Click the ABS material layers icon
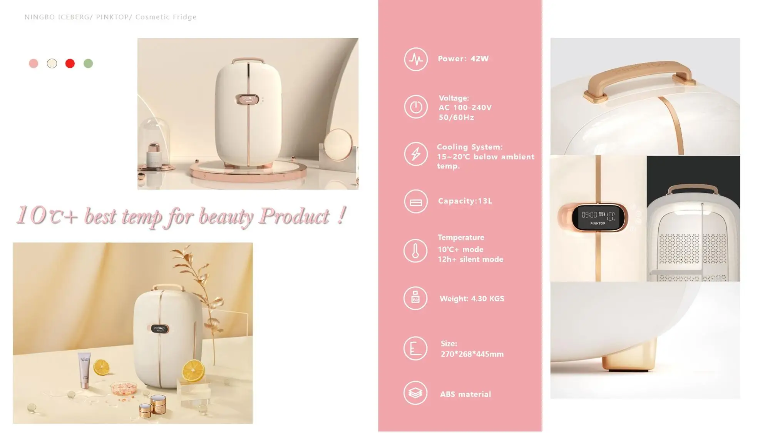This screenshot has width=770, height=433. pyautogui.click(x=415, y=393)
